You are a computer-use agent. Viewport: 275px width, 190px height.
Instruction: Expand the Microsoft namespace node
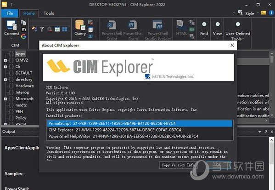[x=6, y=99]
